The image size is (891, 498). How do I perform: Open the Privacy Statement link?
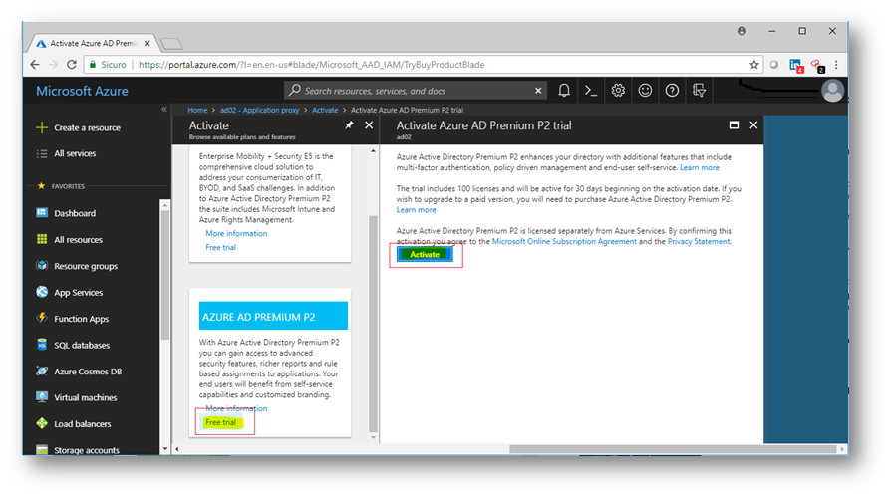point(699,241)
